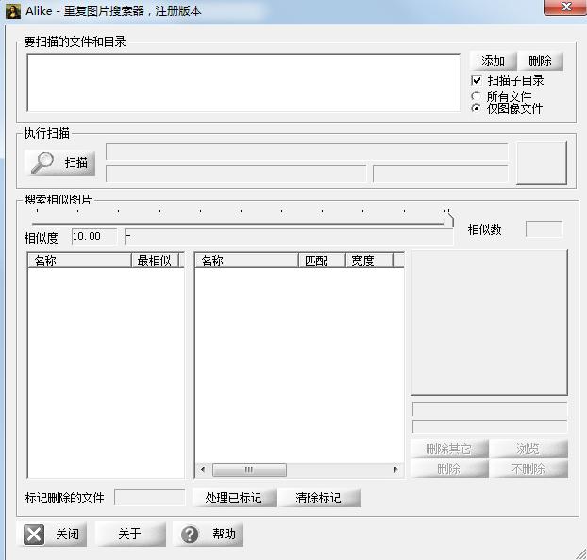Sort left list by 名称 column header
The height and width of the screenshot is (560, 587).
79,261
